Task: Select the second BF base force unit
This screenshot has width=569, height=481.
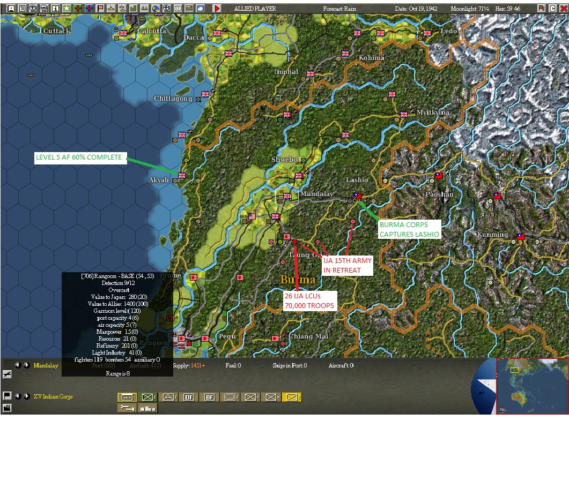Action: (210, 397)
